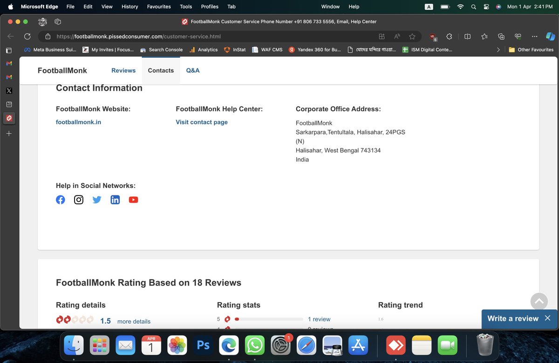The height and width of the screenshot is (363, 559).
Task: Open Meta Business Suite bookmark
Action: (x=50, y=50)
